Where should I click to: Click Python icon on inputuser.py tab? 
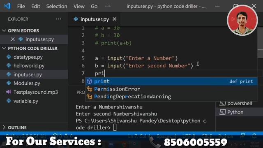pos(76,19)
